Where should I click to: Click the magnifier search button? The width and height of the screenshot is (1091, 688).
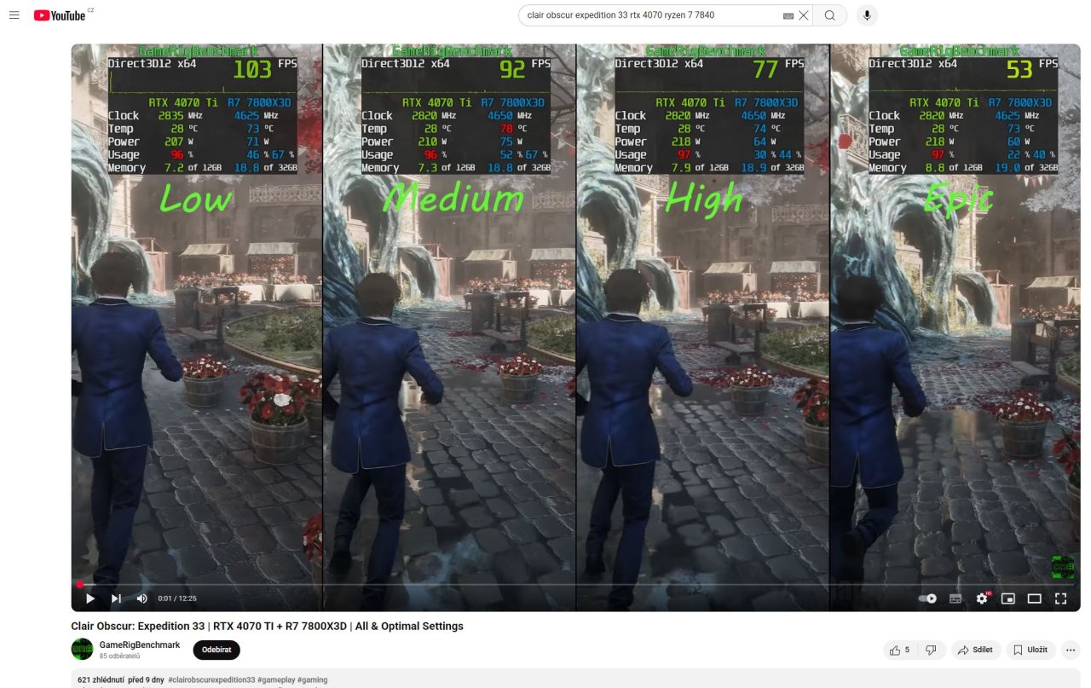click(830, 15)
